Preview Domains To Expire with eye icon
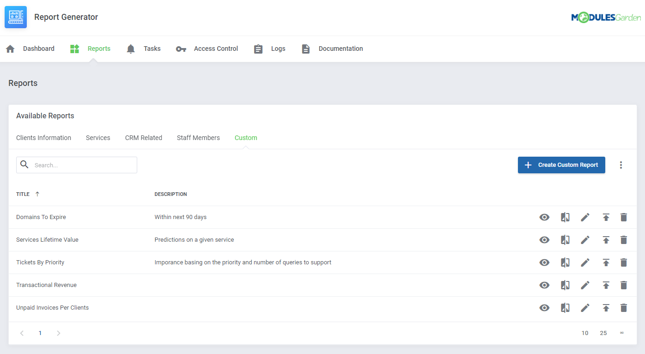Image resolution: width=645 pixels, height=354 pixels. pos(544,217)
